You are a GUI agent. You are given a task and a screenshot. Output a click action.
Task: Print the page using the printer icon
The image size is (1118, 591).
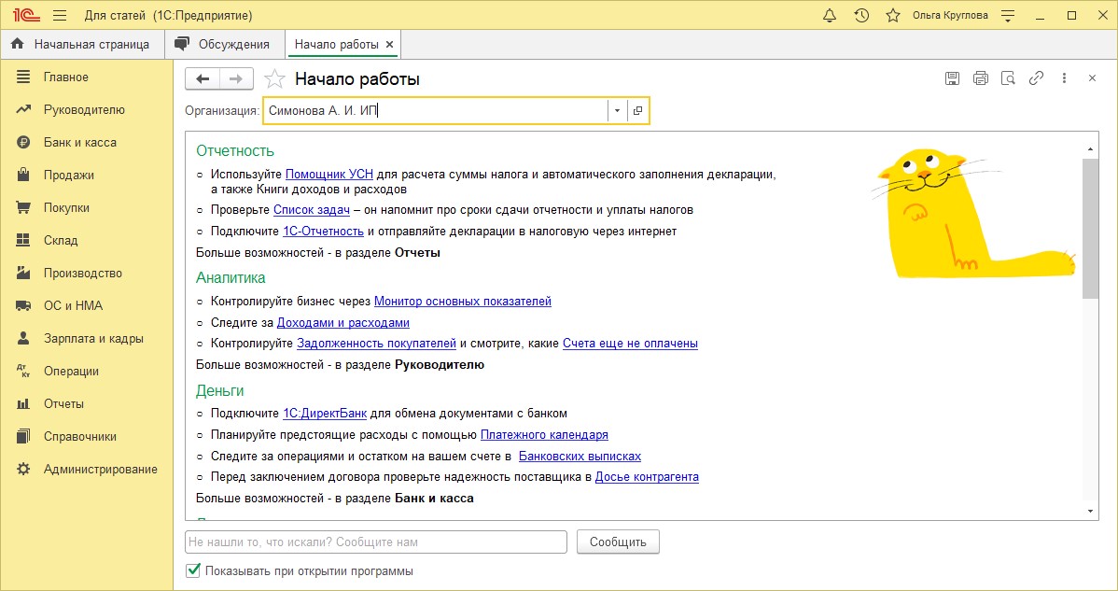(981, 78)
